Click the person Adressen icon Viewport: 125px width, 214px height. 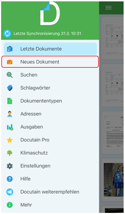(x=10, y=114)
